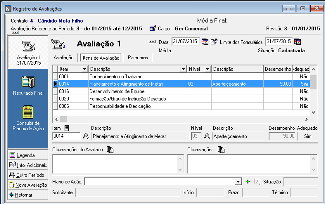325x204 pixels.
Task: Open calendar for Limite dos Formulários
Action: point(298,42)
